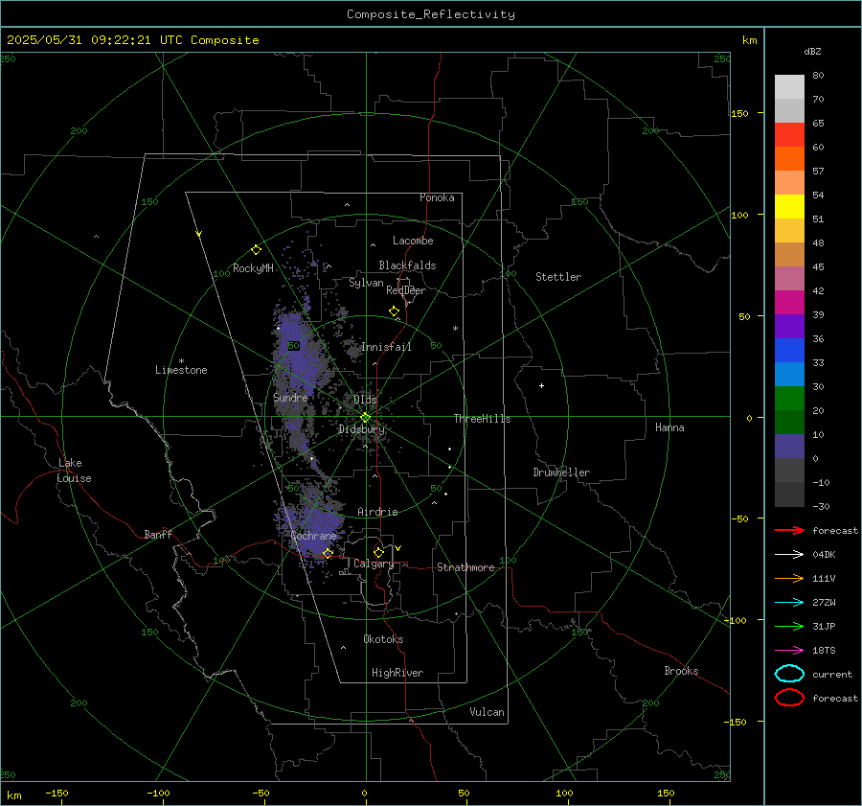Image resolution: width=862 pixels, height=806 pixels.
Task: Click the Sylvan label
Action: tap(366, 283)
